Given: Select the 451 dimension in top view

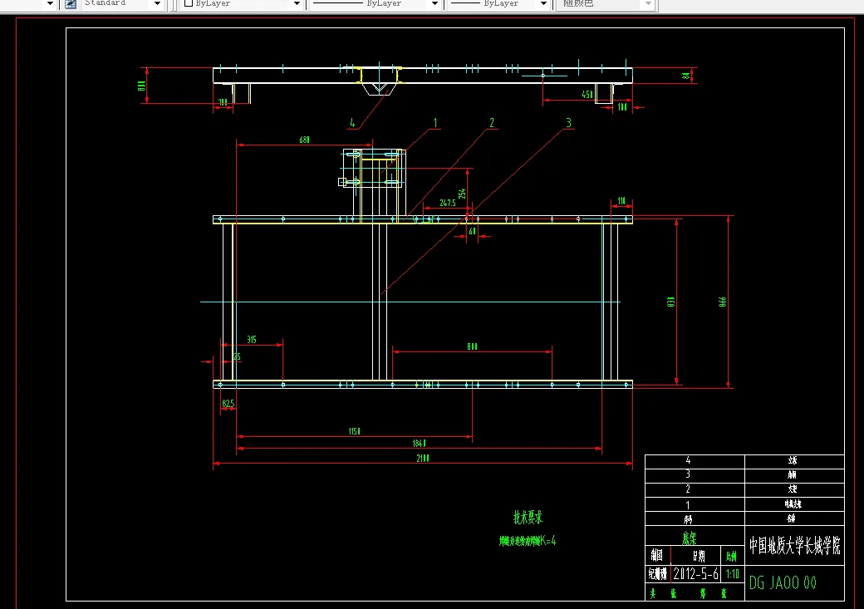Looking at the screenshot, I should pyautogui.click(x=587, y=95).
